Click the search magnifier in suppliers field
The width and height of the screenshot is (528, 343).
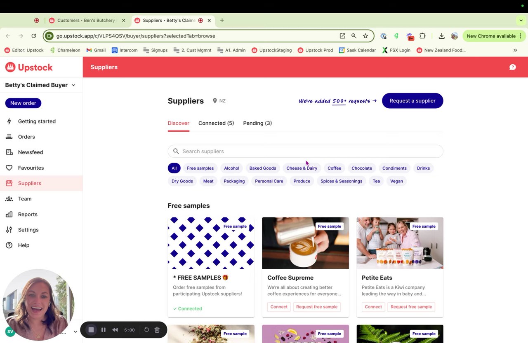point(176,151)
